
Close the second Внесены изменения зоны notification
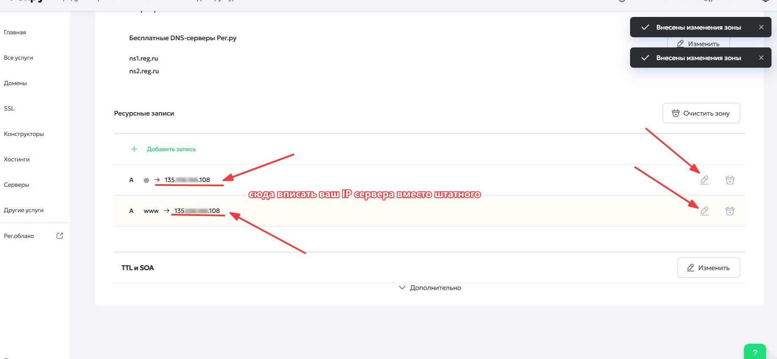[761, 58]
